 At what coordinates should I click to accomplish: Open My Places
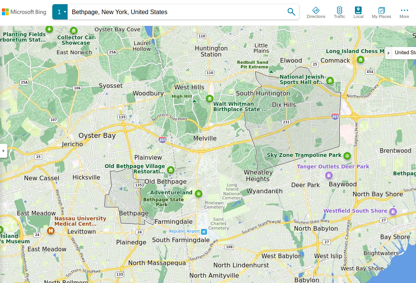(381, 13)
